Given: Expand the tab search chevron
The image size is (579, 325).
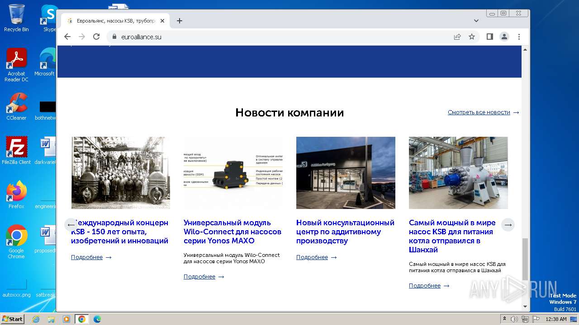Looking at the screenshot, I should [x=476, y=21].
